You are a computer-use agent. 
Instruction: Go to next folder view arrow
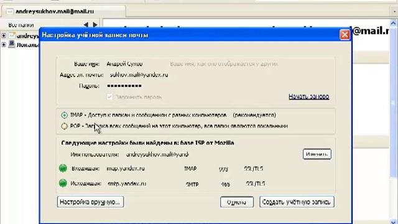tap(95, 25)
